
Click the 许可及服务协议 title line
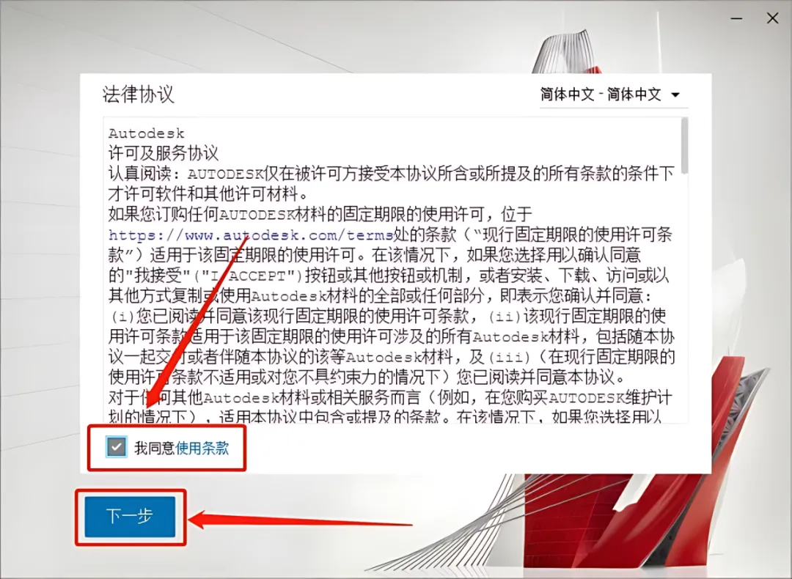point(163,153)
